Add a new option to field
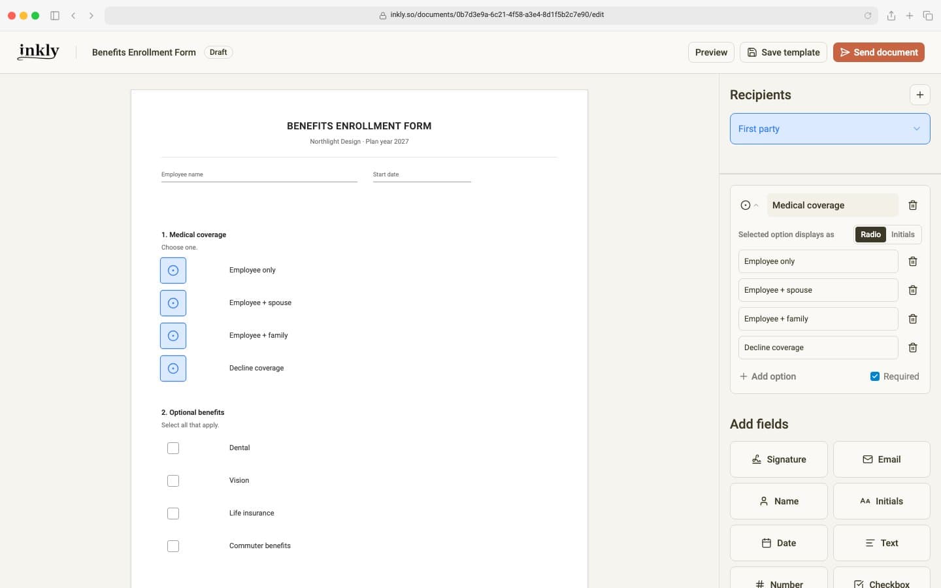The image size is (941, 588). tap(768, 376)
